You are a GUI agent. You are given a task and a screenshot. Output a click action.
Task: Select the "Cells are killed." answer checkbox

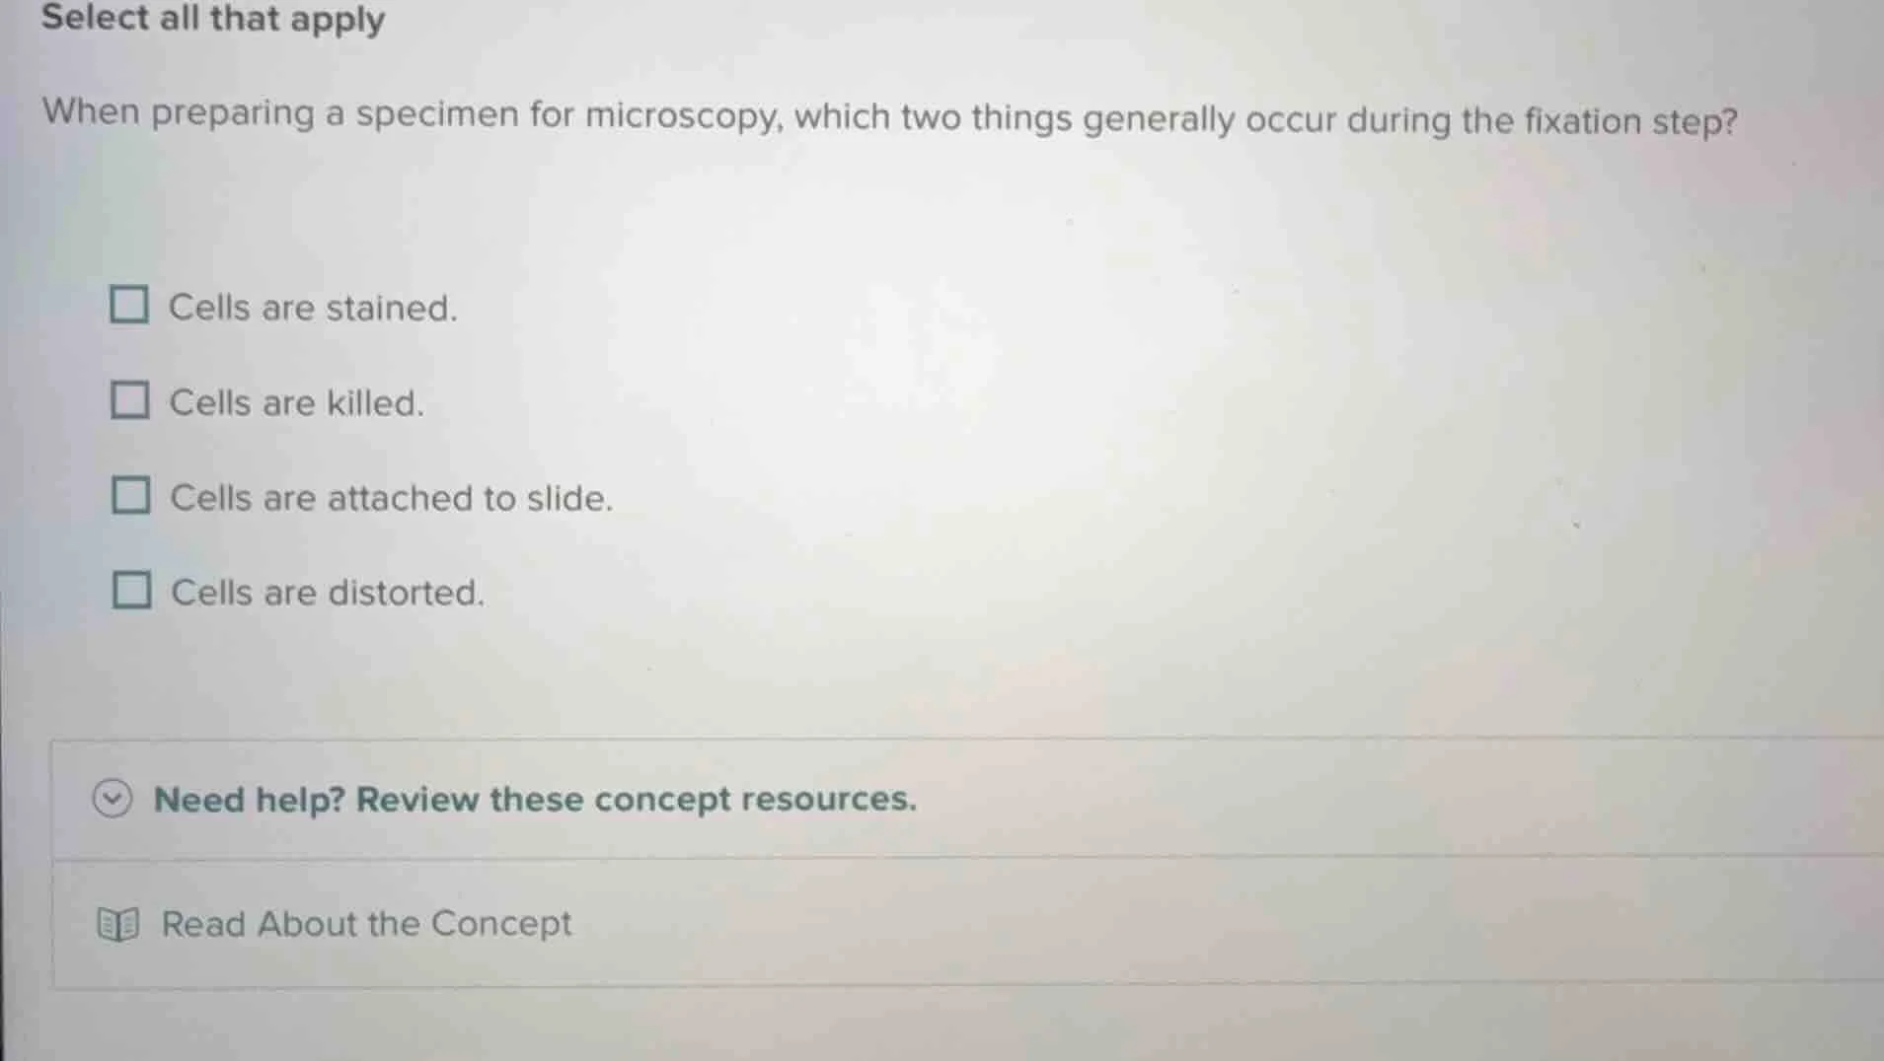point(130,400)
